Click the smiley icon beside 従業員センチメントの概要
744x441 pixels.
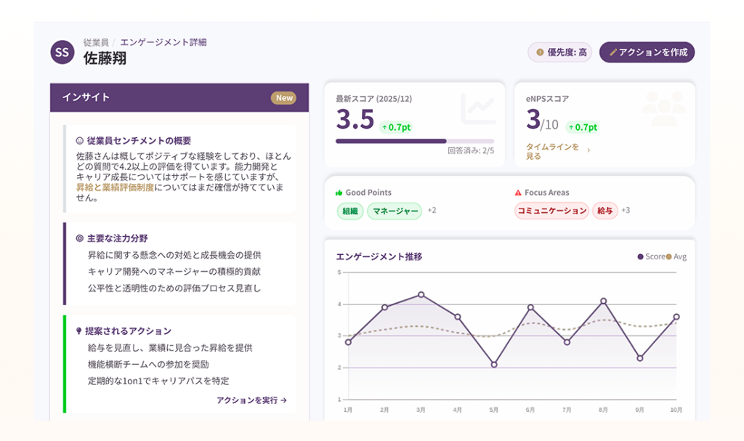(x=80, y=141)
